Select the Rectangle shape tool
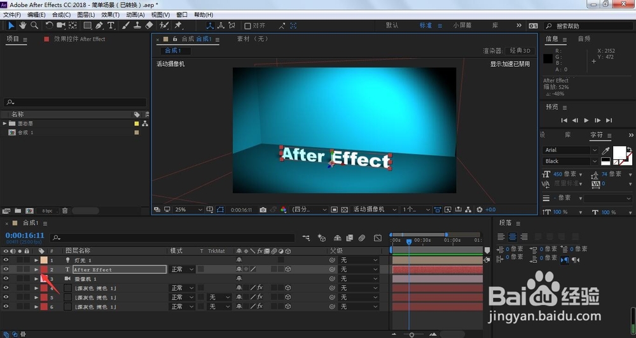Viewport: 636px width, 338px height. pos(87,25)
